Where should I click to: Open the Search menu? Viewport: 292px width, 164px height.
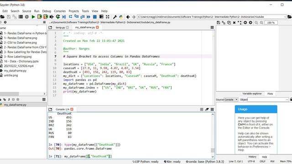coord(15,11)
